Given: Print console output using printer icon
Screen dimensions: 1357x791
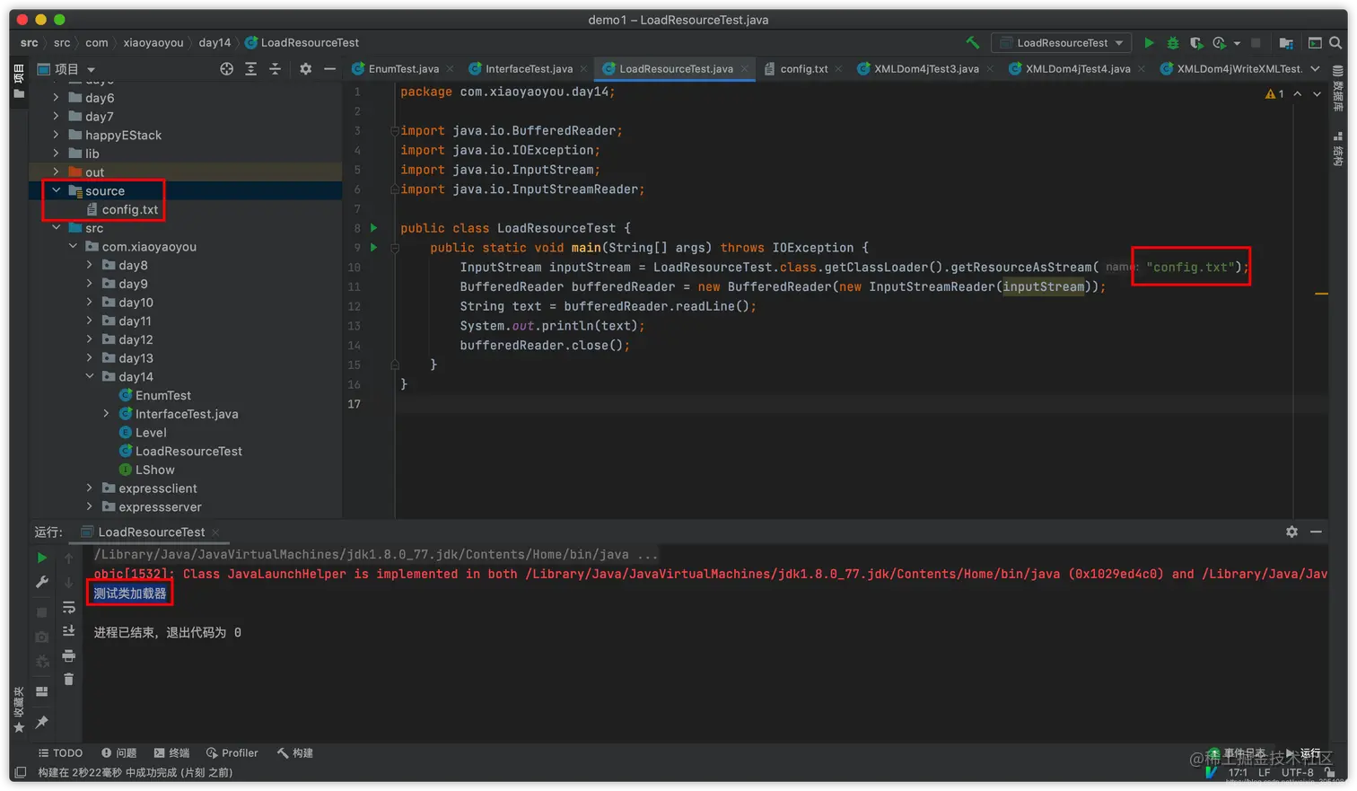Looking at the screenshot, I should click(x=68, y=656).
